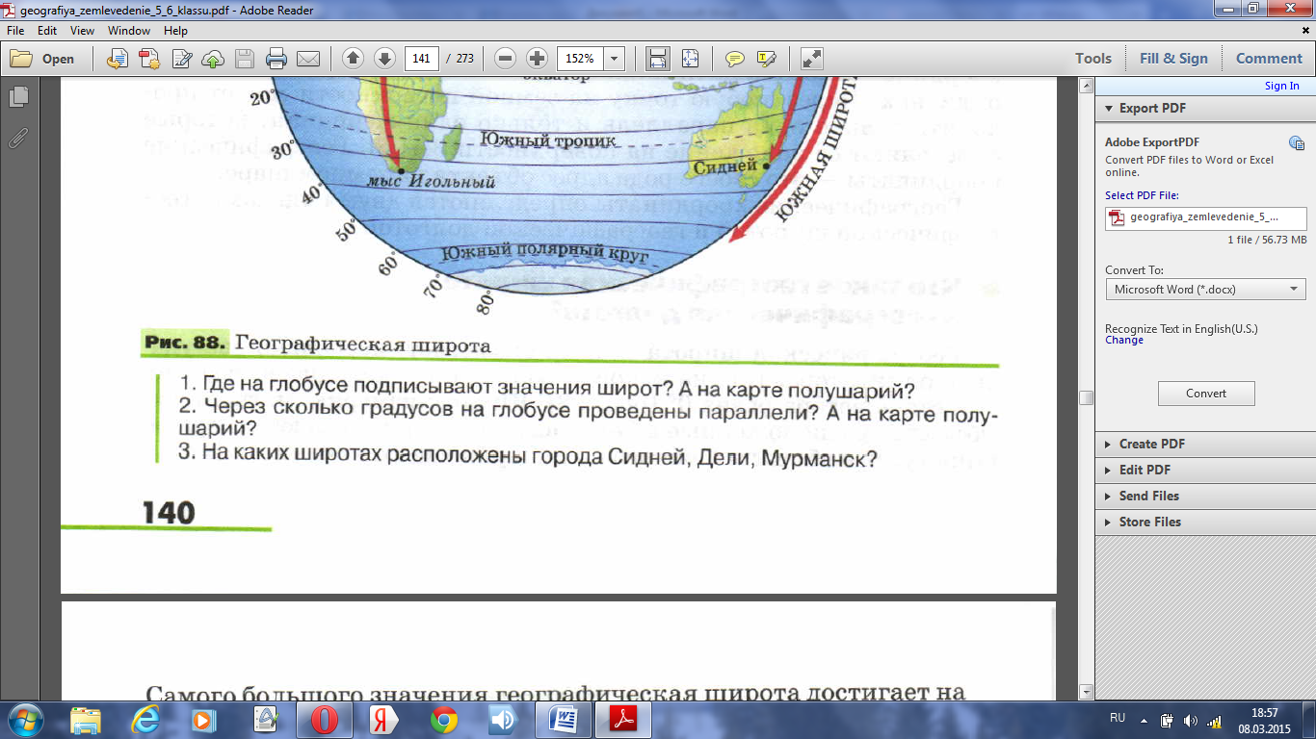Click the edit text and sign icon
Viewport: 1316px width, 739px height.
tap(181, 59)
